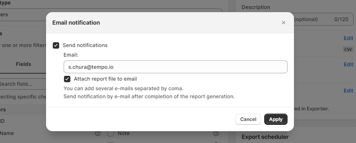This screenshot has width=356, height=143.
Task: Click the Send notifications label text
Action: [x=85, y=45]
